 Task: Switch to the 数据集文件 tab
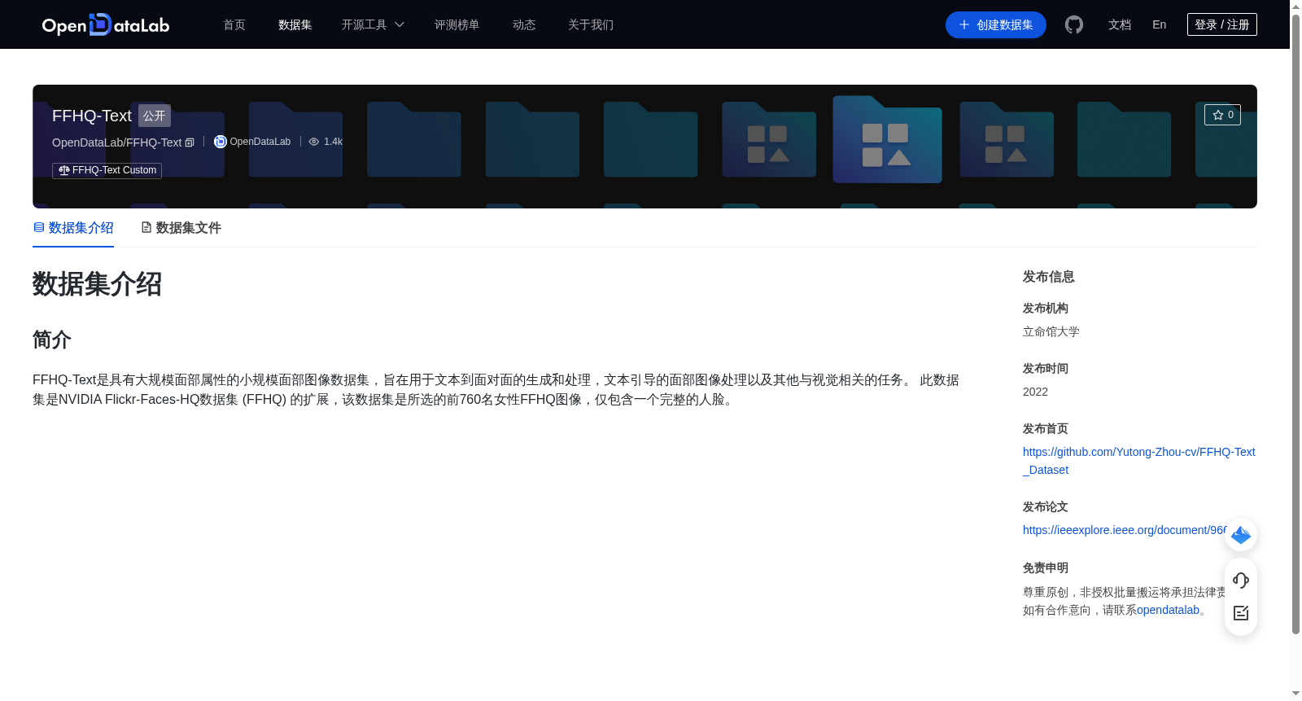tap(181, 228)
